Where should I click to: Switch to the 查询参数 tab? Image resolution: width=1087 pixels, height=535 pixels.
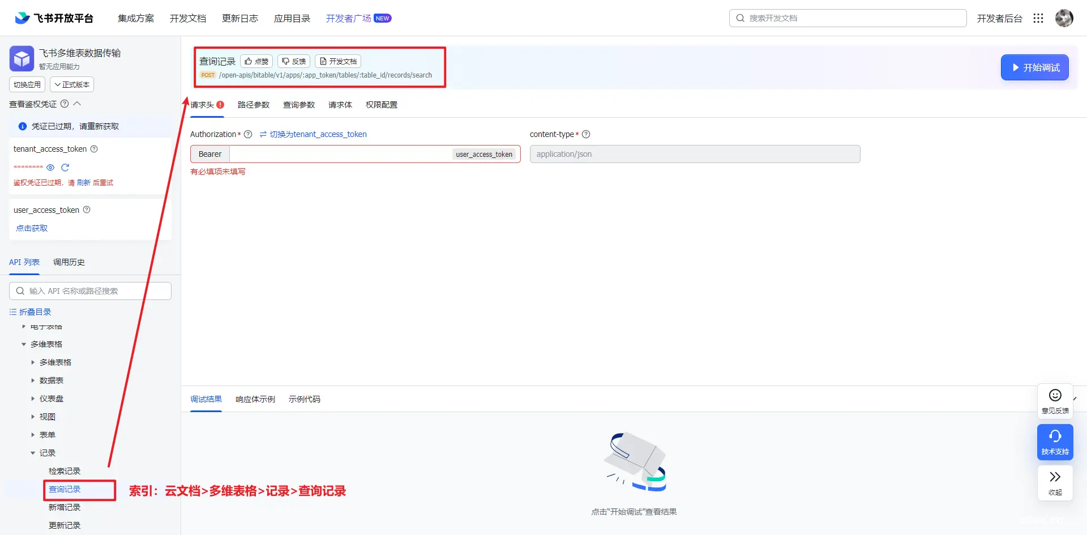pos(299,105)
